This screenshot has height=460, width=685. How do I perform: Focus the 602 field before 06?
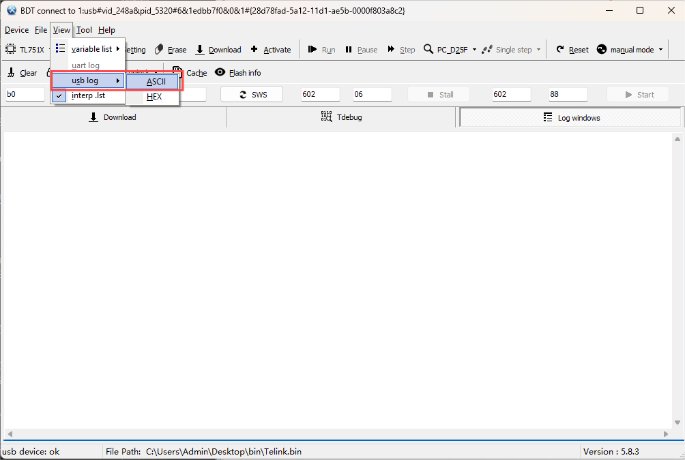tap(320, 94)
